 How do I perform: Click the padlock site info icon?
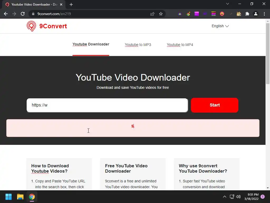pyautogui.click(x=33, y=14)
